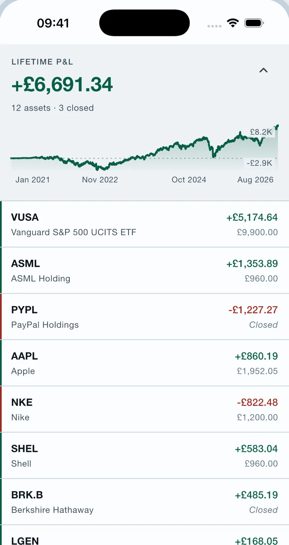The image size is (289, 545).
Task: Select the NKE Nike asset row
Action: [144, 409]
